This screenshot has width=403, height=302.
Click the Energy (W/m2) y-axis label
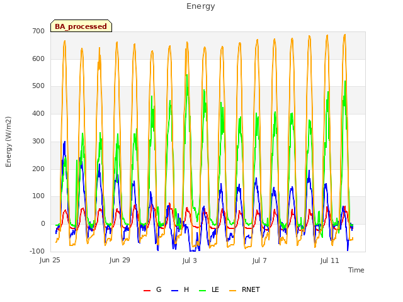[8, 142]
